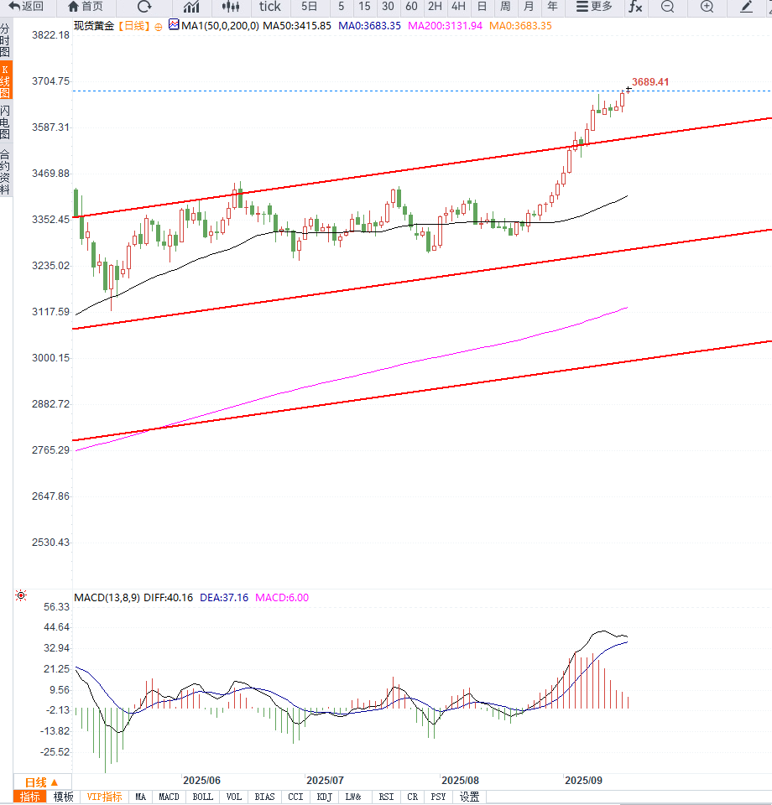Apply the MA indicator

point(140,797)
